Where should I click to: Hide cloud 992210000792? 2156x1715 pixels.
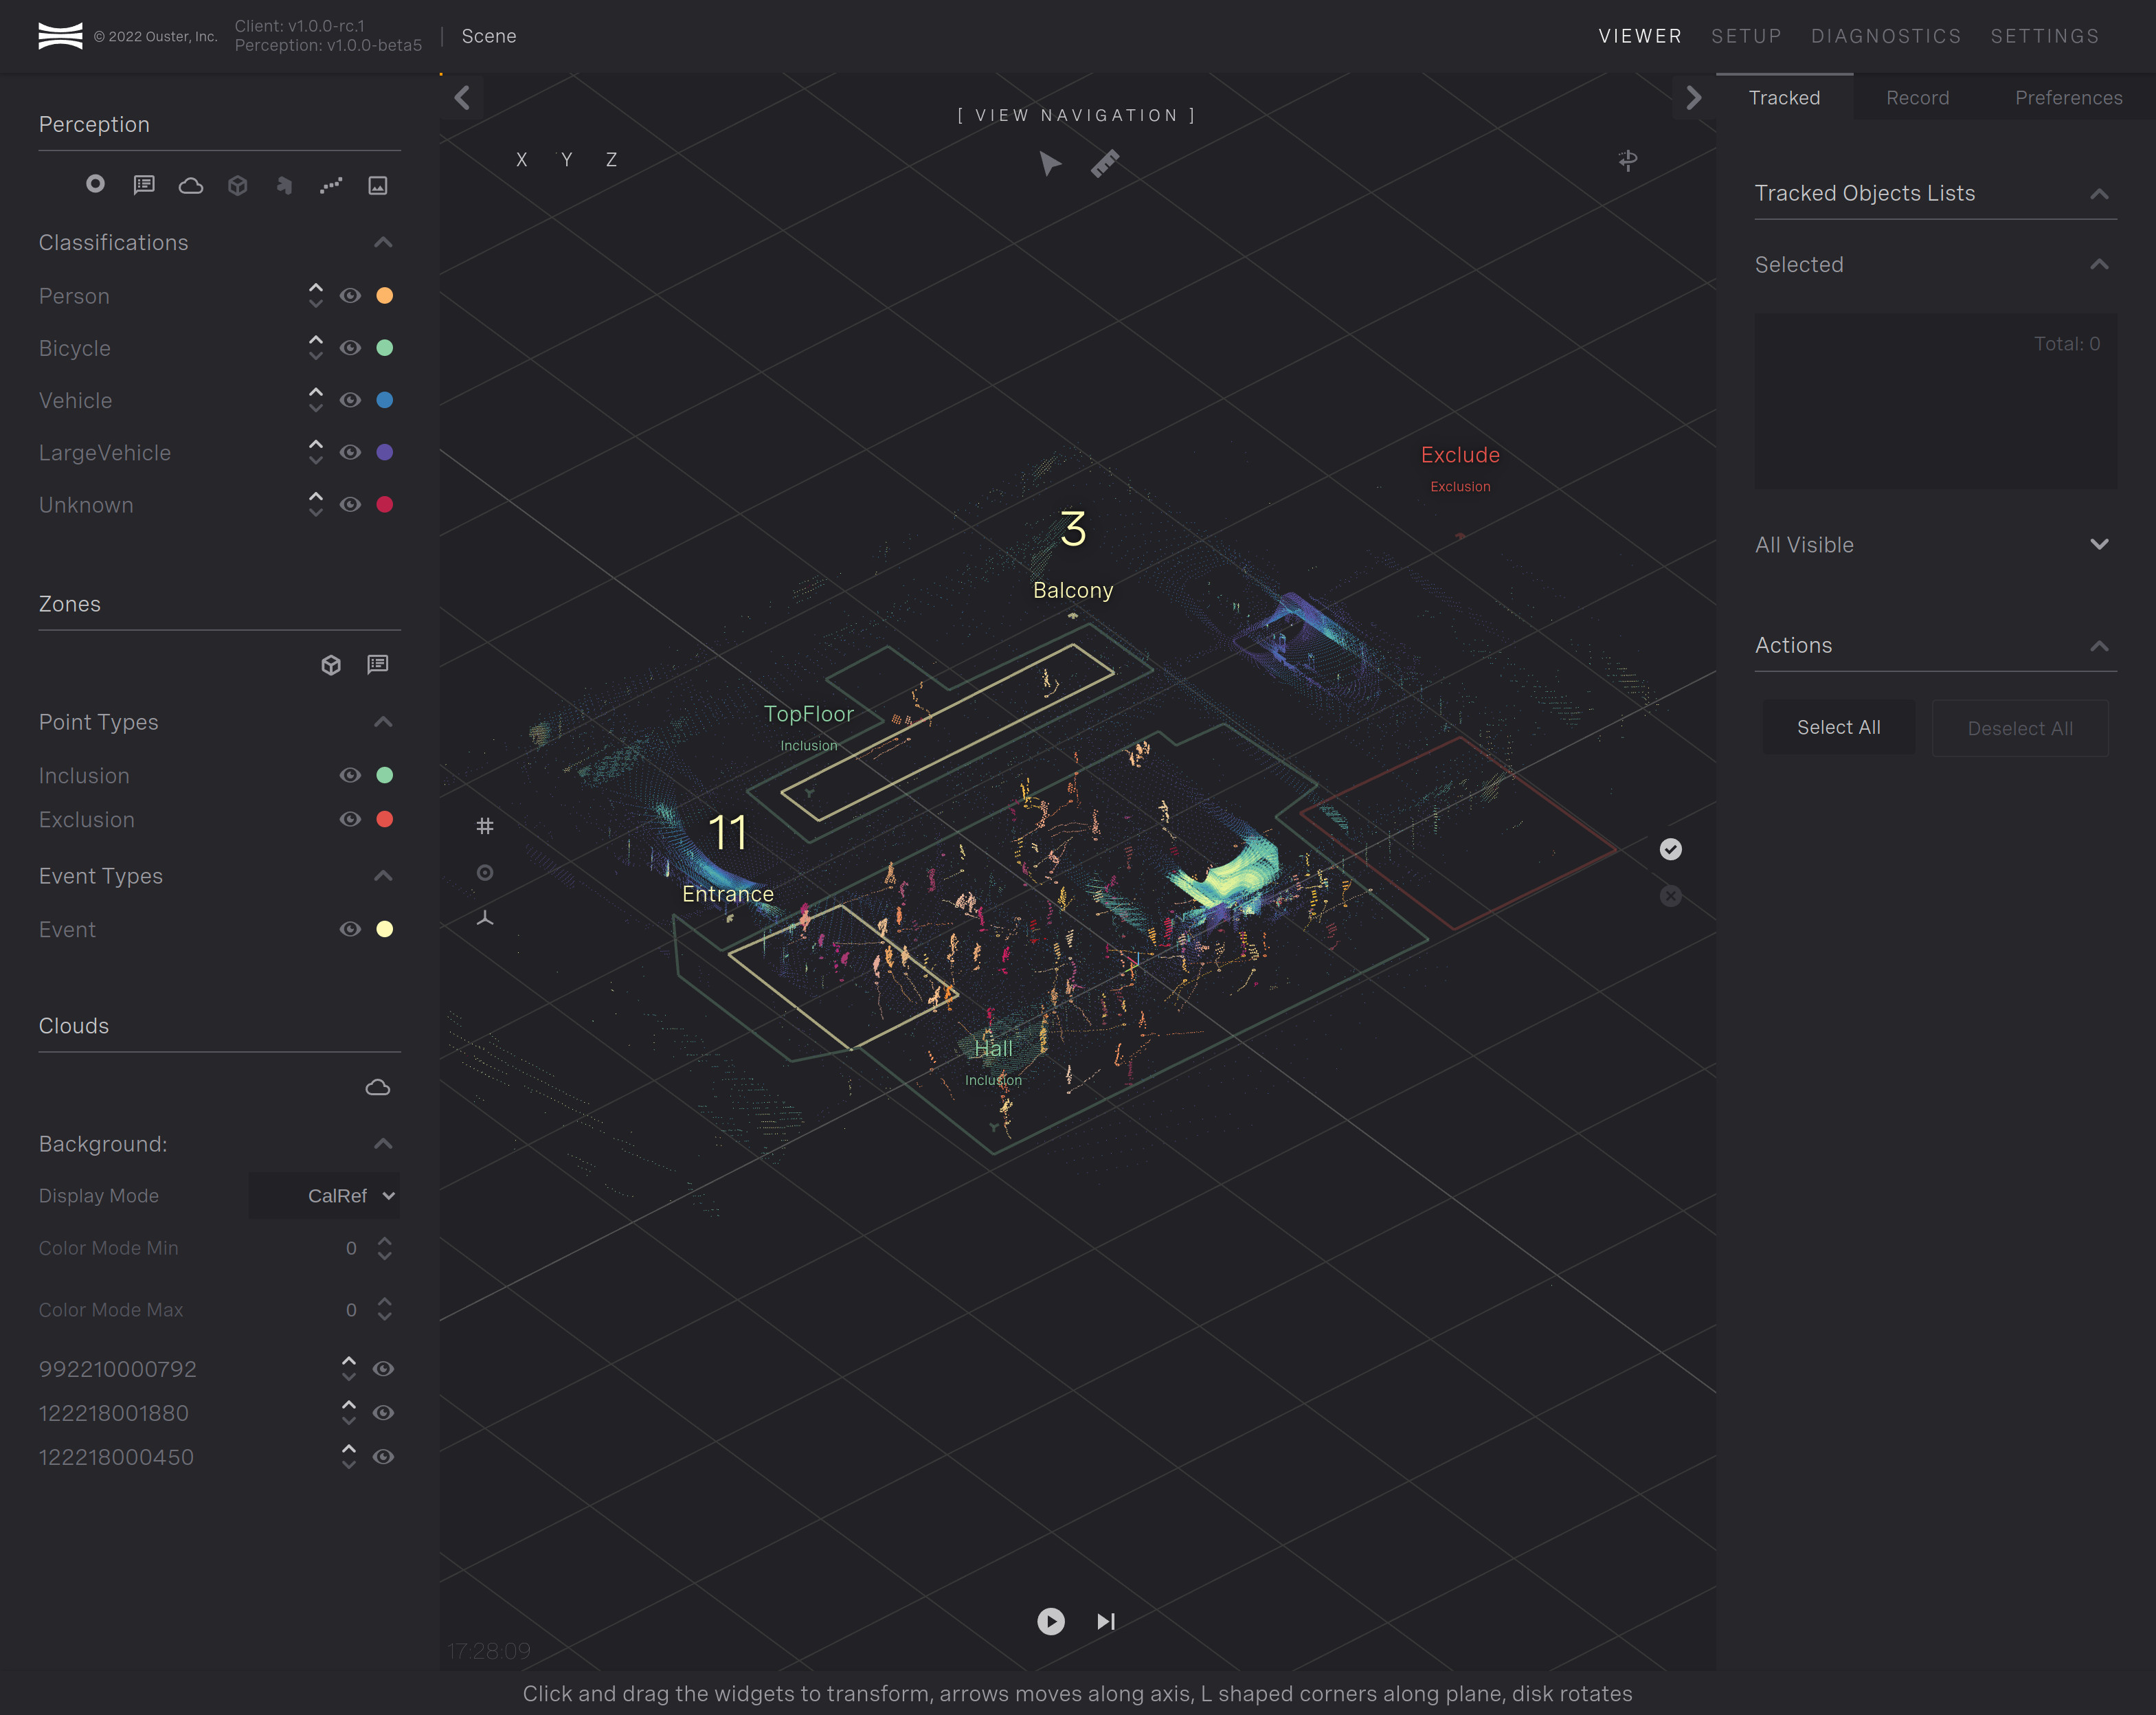pos(383,1369)
